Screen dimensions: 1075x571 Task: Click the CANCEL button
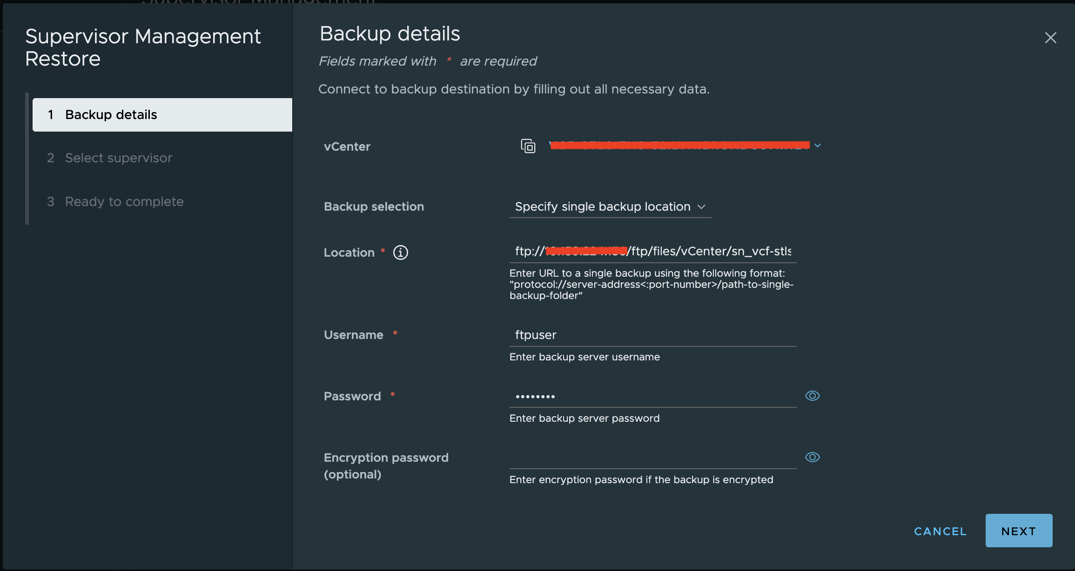940,531
